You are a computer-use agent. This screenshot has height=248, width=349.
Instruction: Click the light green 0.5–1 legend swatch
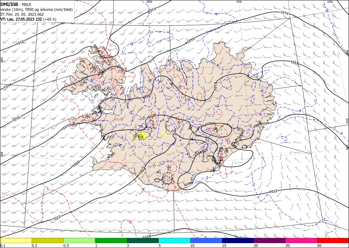point(79,240)
